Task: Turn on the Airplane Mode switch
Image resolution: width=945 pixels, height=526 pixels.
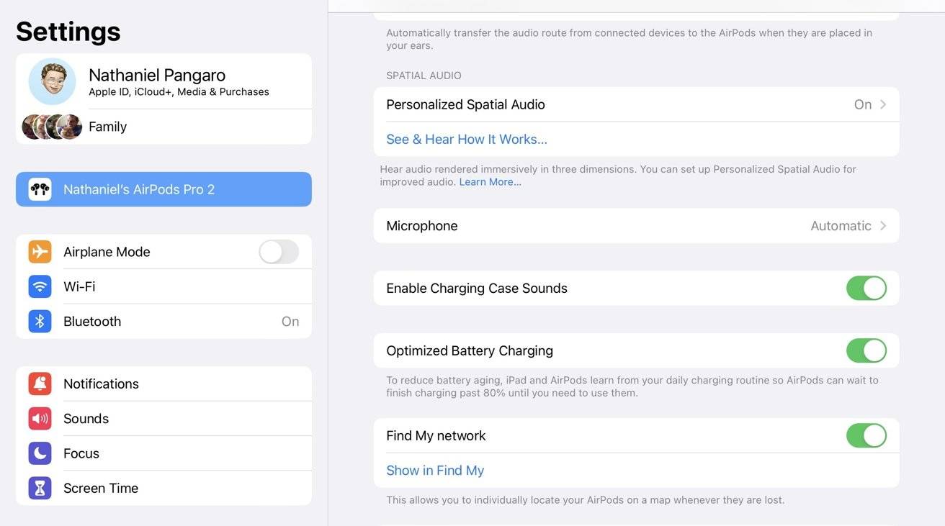Action: 278,252
